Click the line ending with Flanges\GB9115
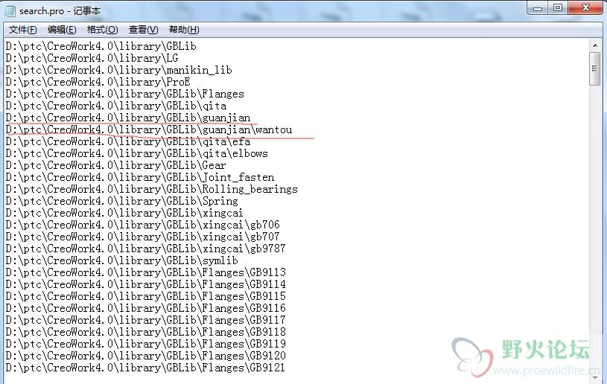This screenshot has height=384, width=607. click(145, 297)
